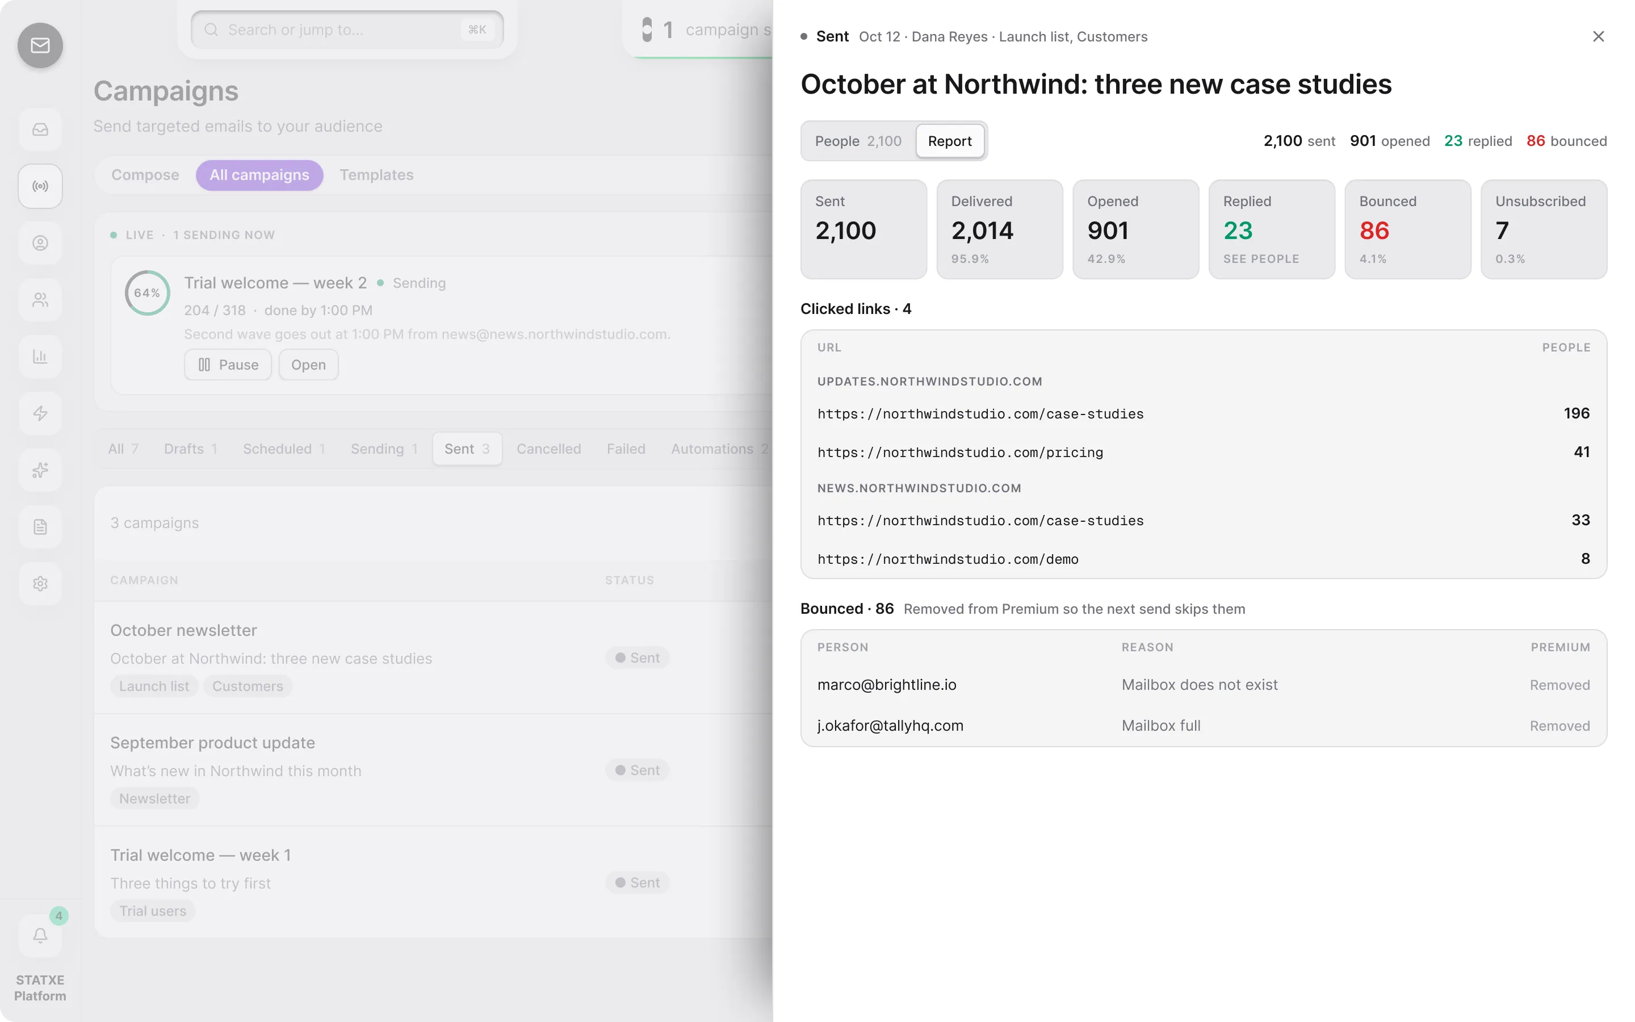Open the settings gear sidebar icon
The height and width of the screenshot is (1022, 1635).
[40, 583]
